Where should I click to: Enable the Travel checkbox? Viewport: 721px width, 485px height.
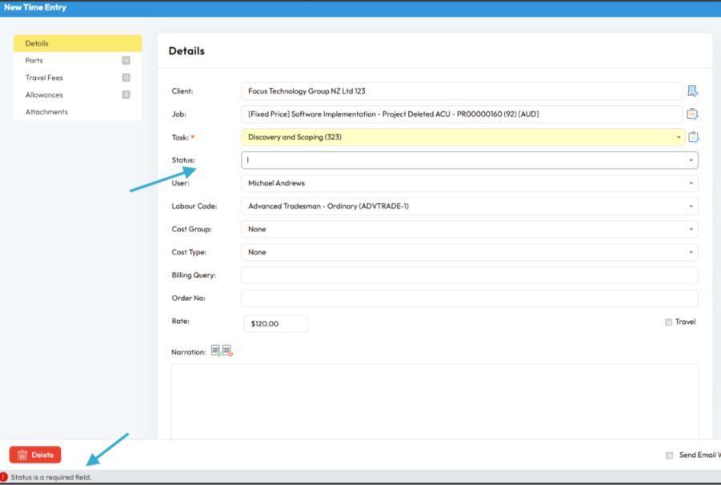[668, 323]
